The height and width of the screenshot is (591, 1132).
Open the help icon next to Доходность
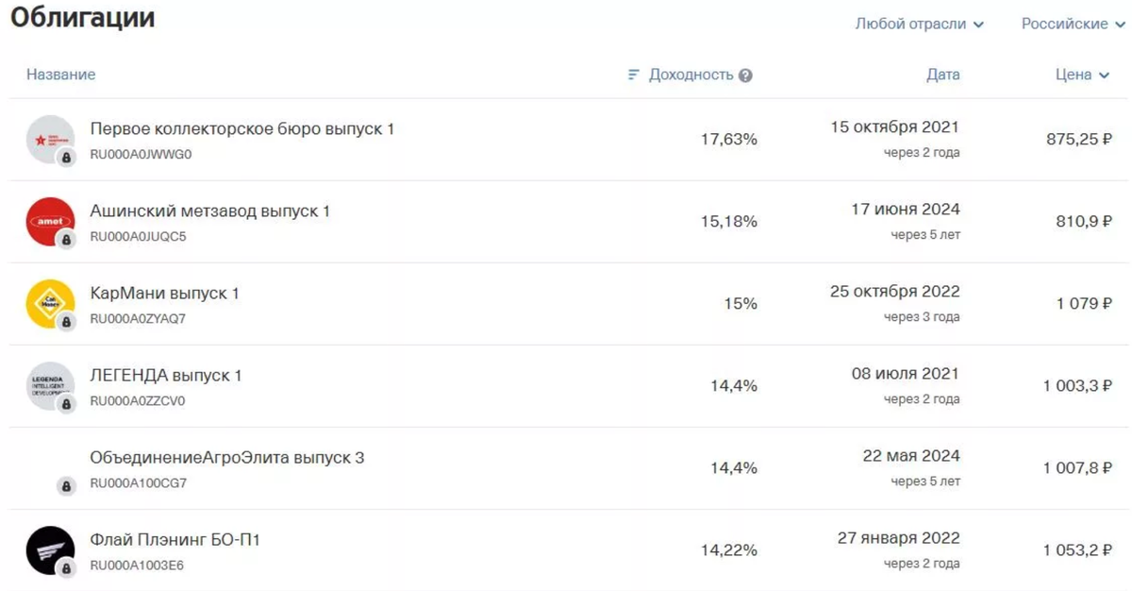[x=745, y=76]
